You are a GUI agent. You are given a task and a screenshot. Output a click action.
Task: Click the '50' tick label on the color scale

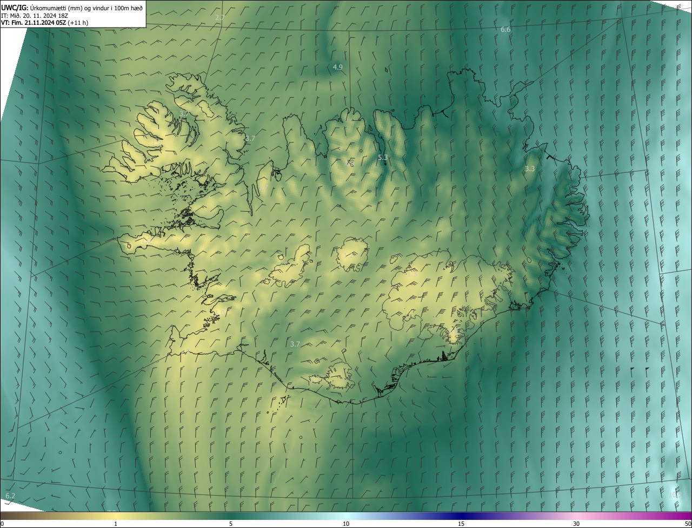[x=688, y=524]
